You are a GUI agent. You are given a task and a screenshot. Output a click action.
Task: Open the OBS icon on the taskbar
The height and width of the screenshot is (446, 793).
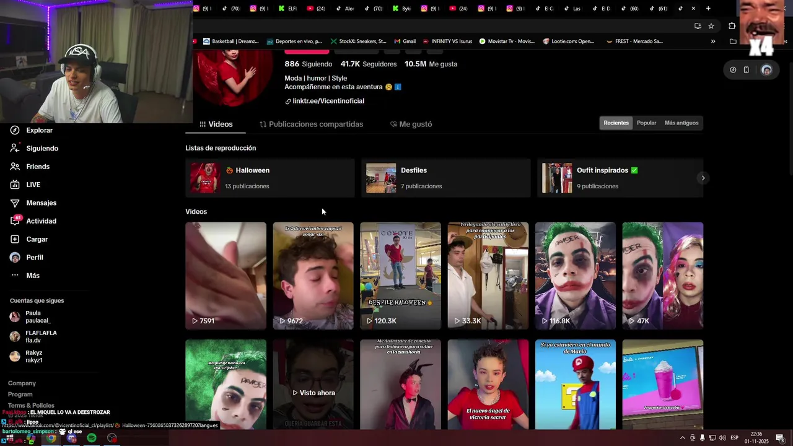click(x=112, y=438)
